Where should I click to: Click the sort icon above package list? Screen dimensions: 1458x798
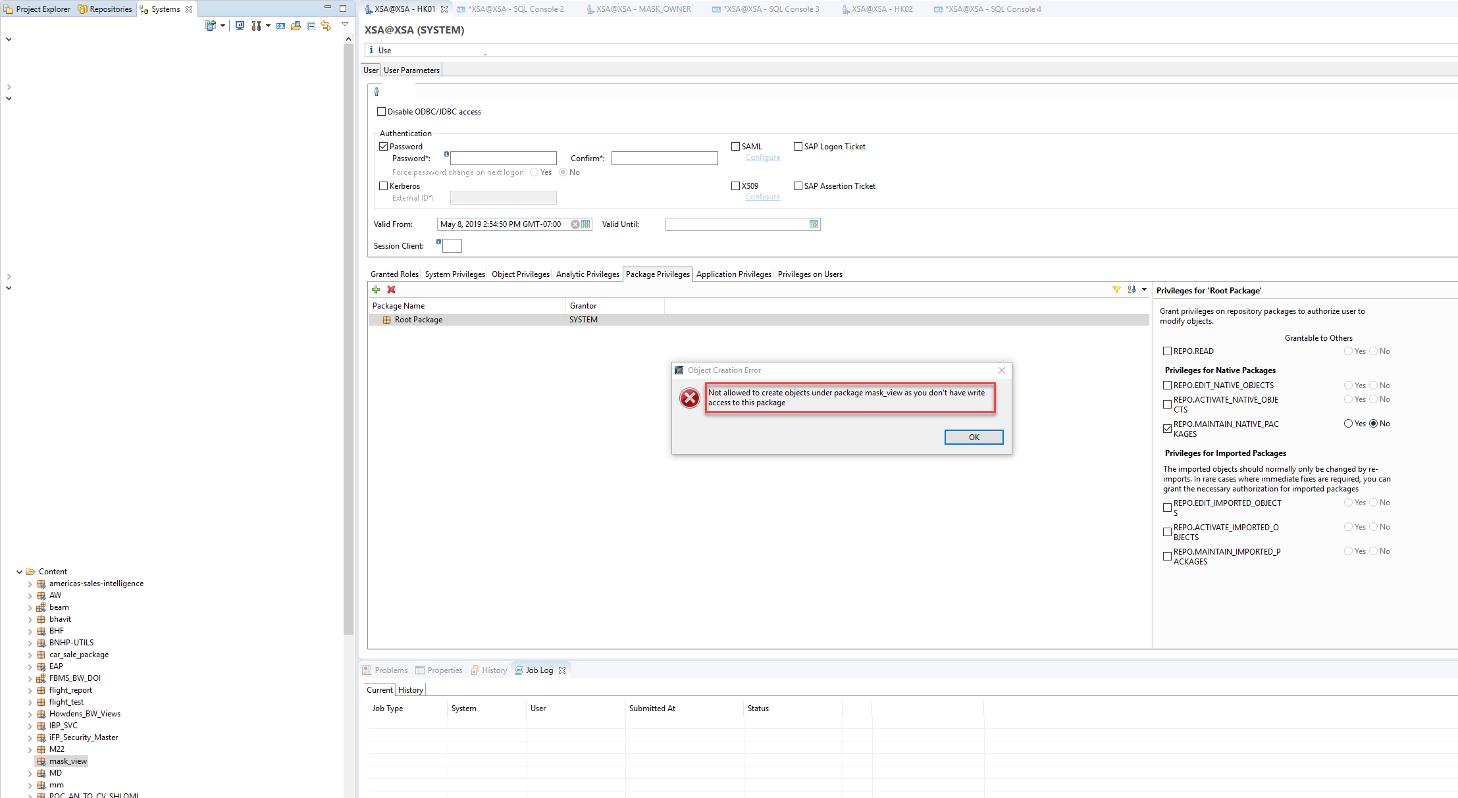(1132, 289)
